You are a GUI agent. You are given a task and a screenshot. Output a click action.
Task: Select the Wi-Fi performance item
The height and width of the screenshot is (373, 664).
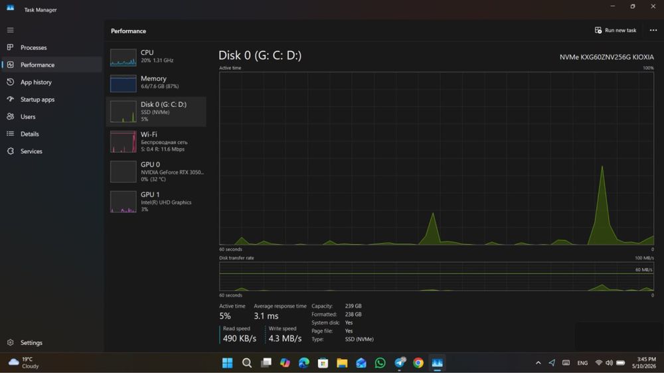tap(156, 141)
